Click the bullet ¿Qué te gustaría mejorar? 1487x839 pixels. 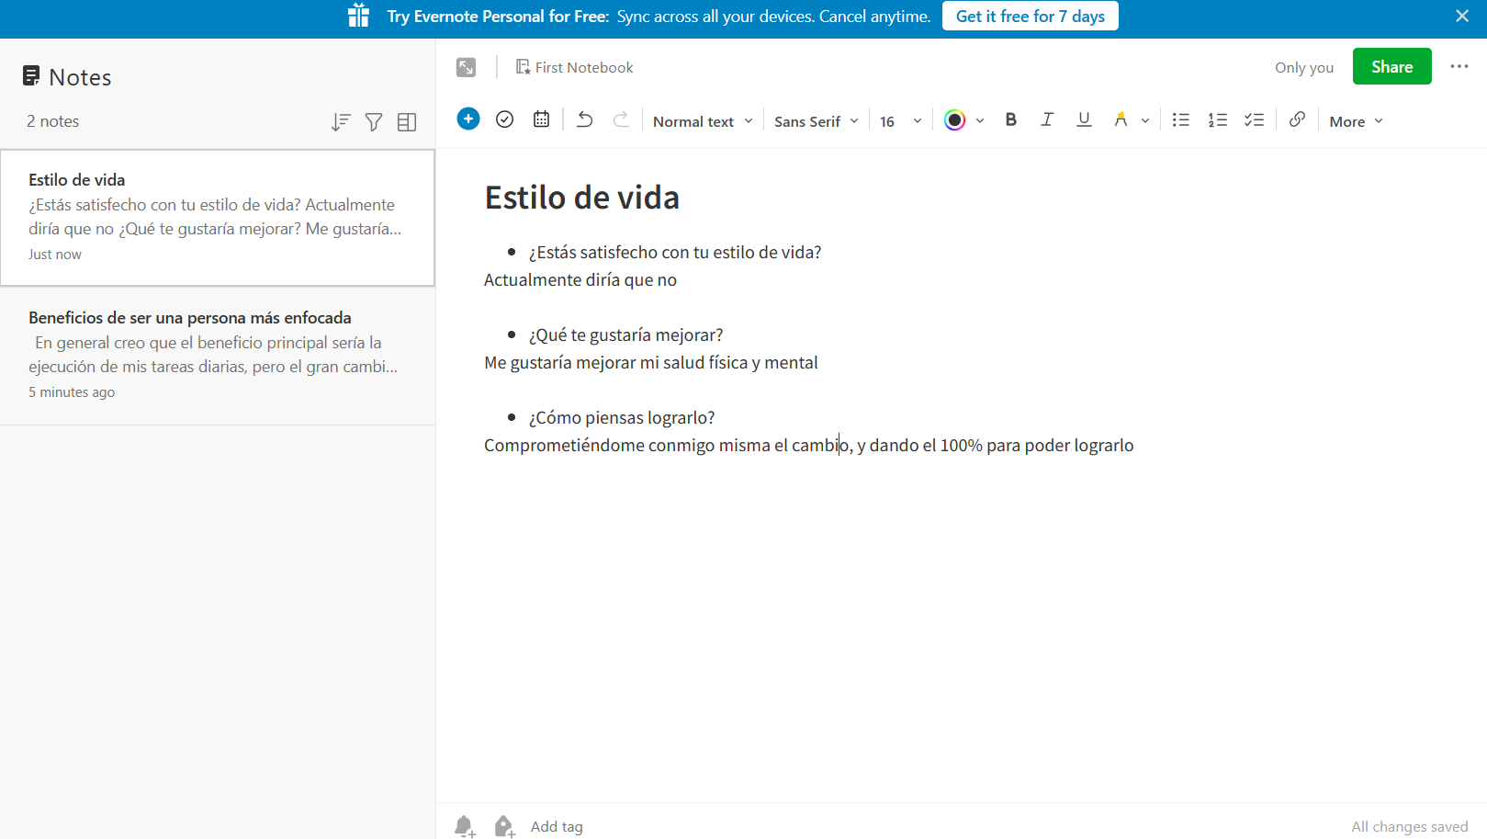tap(626, 335)
